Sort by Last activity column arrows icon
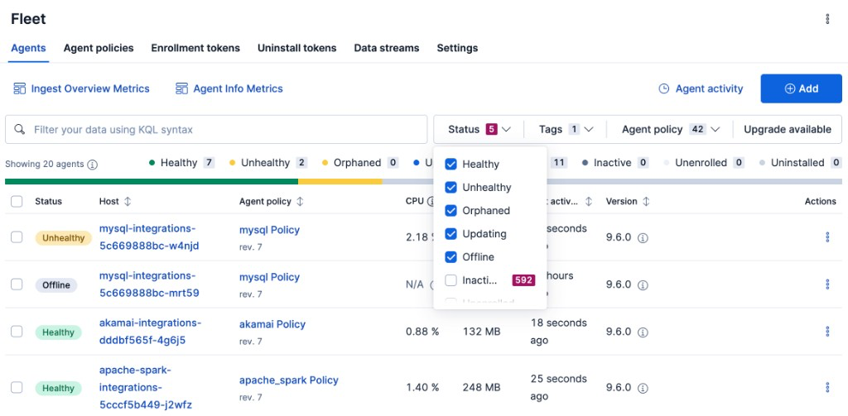The image size is (848, 416). pos(589,202)
